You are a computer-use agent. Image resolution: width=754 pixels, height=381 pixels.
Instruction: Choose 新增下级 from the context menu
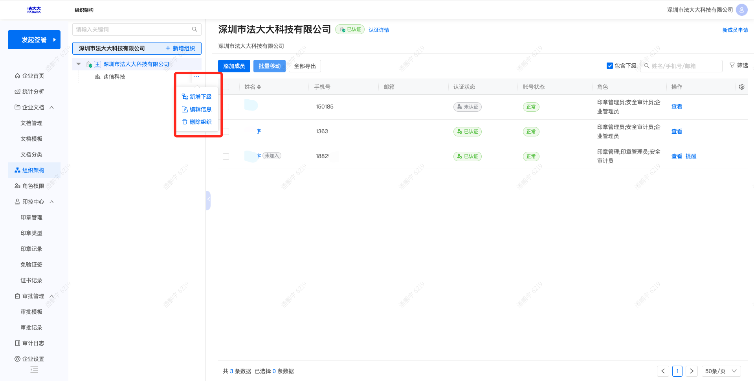pos(197,97)
